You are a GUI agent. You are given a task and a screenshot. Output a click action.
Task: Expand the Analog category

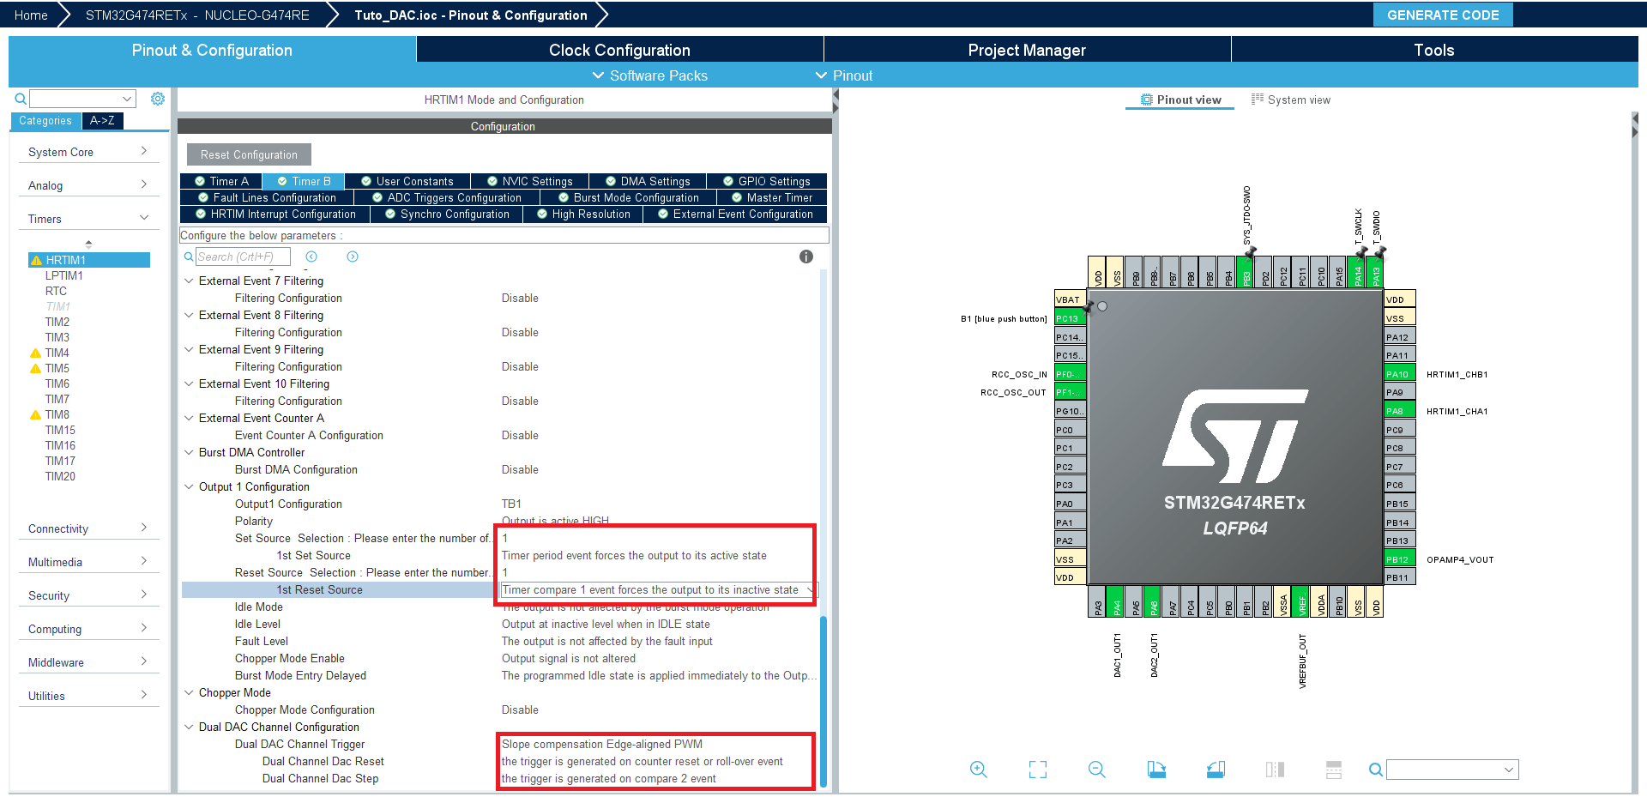pyautogui.click(x=87, y=185)
